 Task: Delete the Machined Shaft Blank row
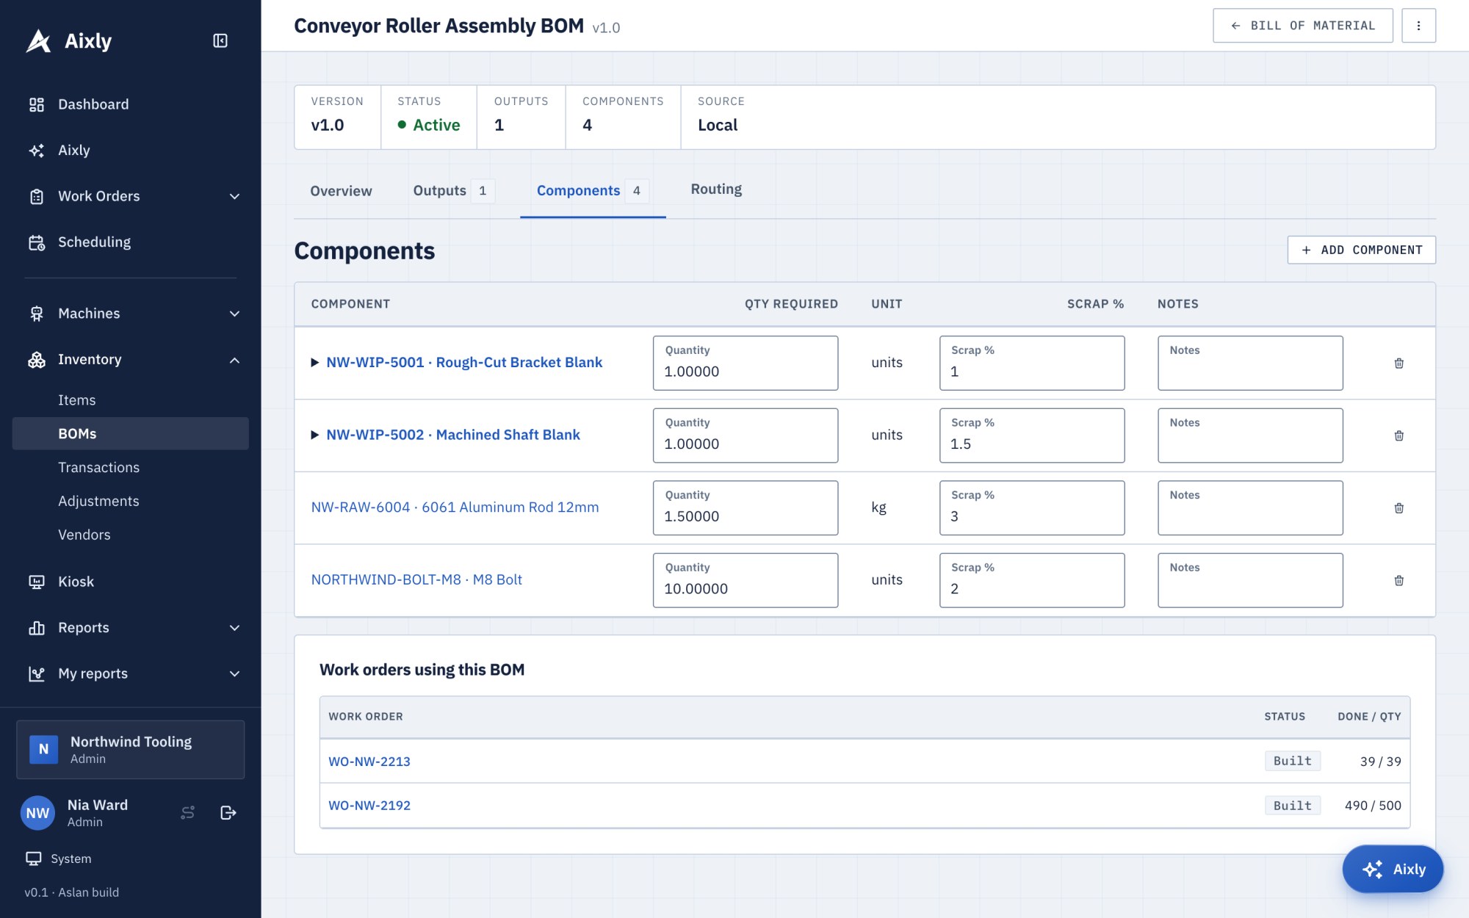click(1398, 435)
